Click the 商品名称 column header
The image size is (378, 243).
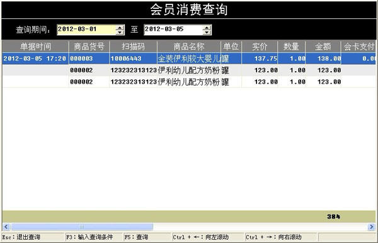(x=189, y=46)
